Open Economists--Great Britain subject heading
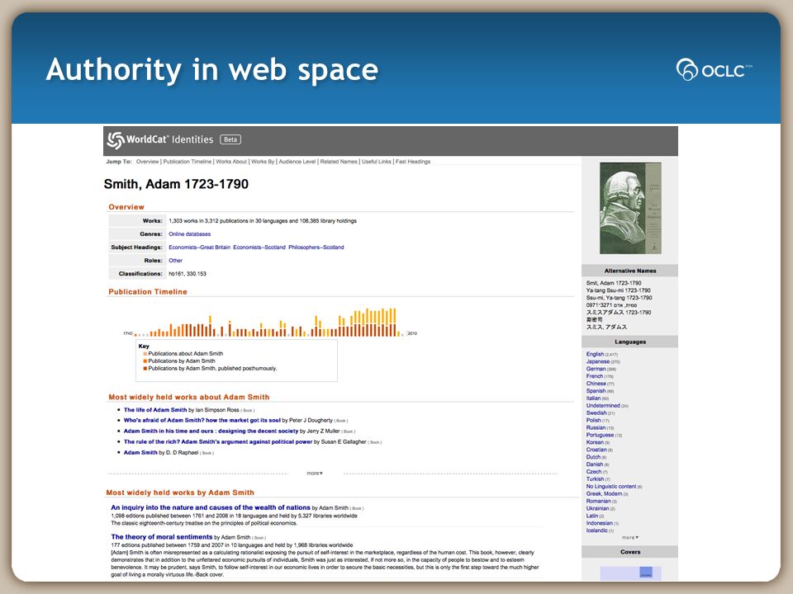 click(199, 247)
